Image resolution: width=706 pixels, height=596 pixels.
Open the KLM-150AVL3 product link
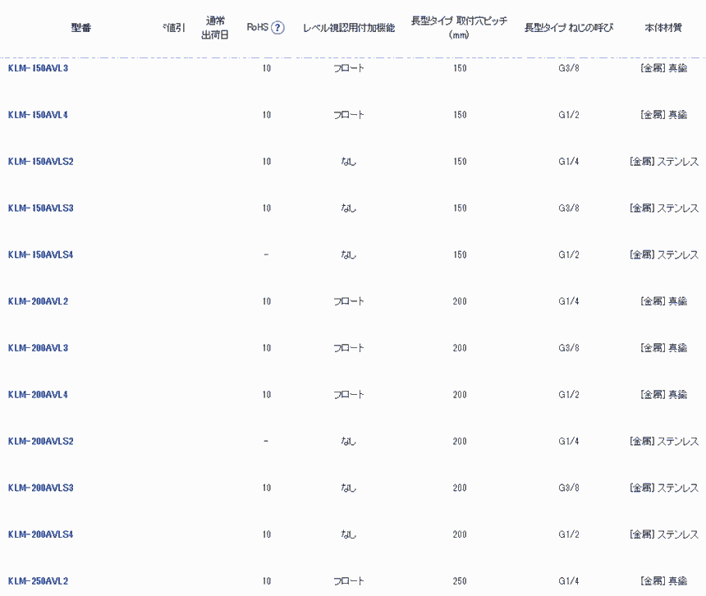click(x=38, y=68)
